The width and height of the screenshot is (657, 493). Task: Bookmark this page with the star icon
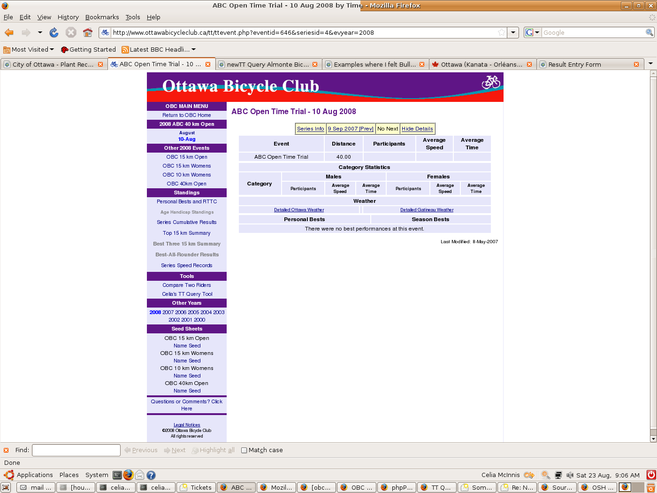[502, 32]
